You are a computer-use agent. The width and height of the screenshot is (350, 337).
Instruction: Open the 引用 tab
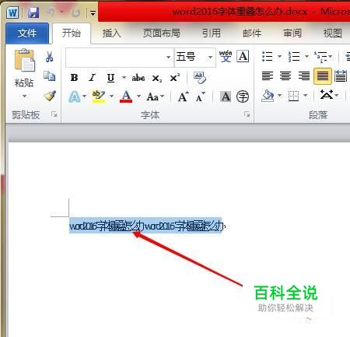(x=212, y=33)
